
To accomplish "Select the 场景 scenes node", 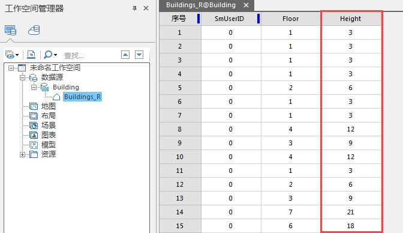I will (49, 126).
